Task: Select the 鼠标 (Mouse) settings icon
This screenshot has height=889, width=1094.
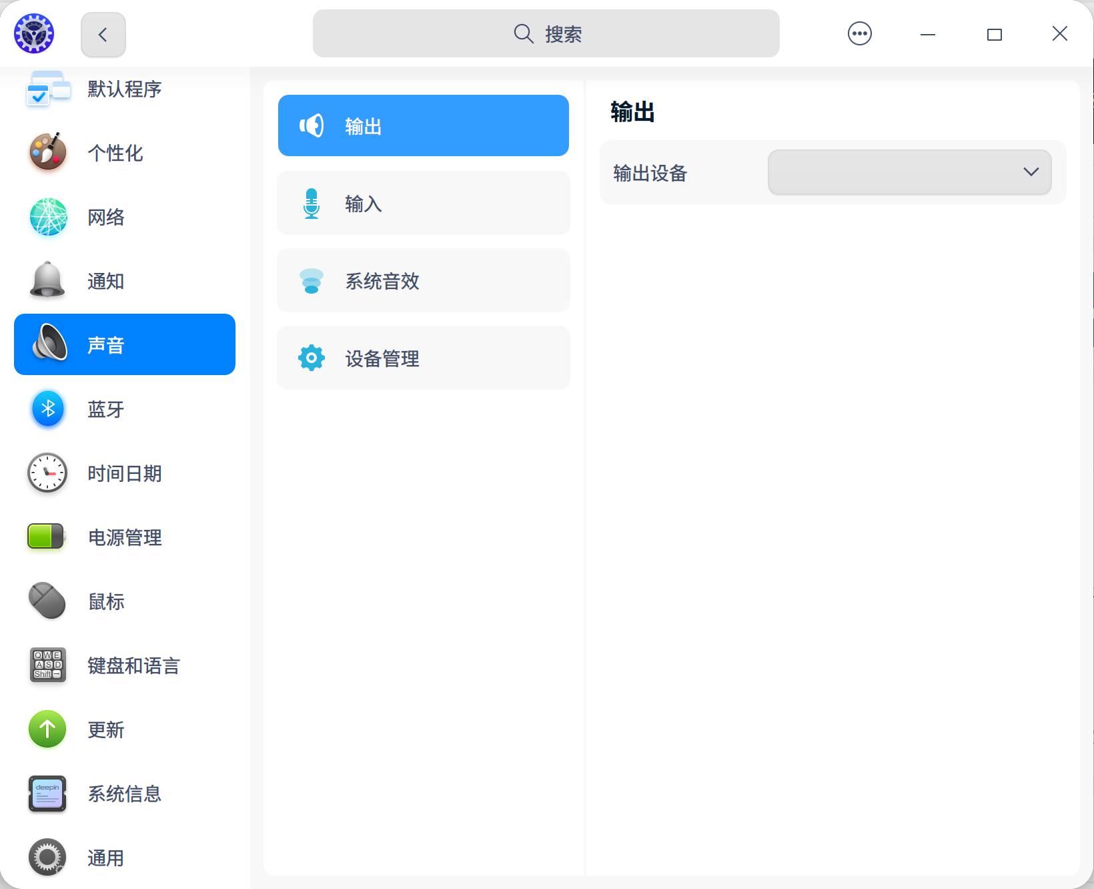Action: click(47, 601)
